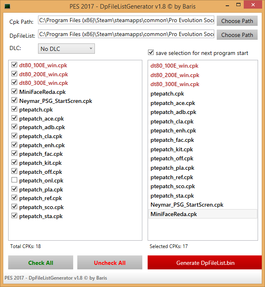
Task: Select ptepatch.cpk in the right list
Action: [203, 94]
